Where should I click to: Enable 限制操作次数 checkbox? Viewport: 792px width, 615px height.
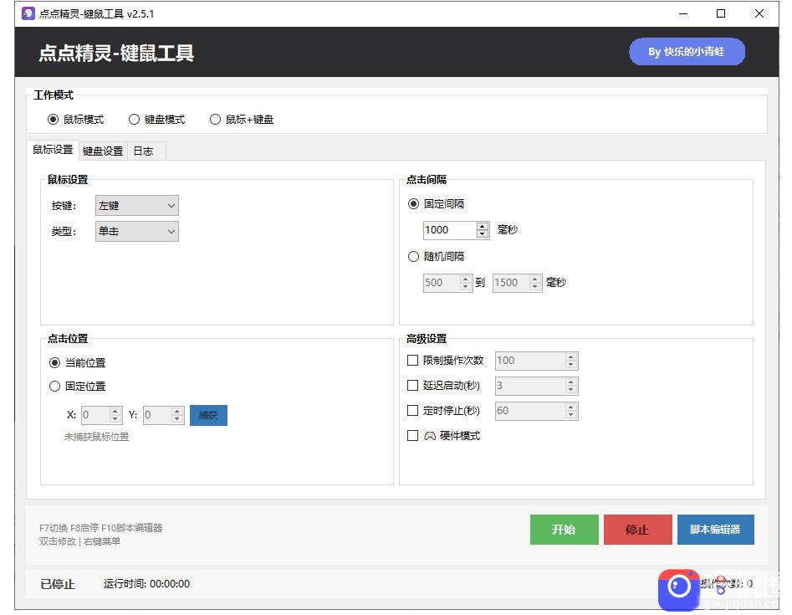pyautogui.click(x=412, y=361)
